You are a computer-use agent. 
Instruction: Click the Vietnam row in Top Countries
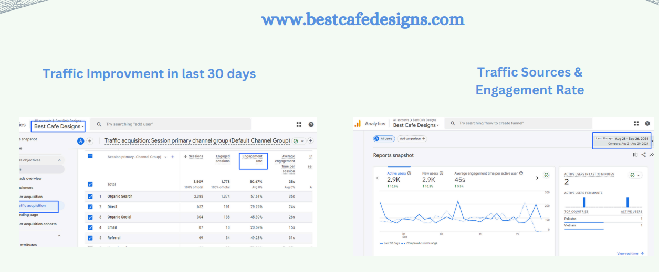[603, 225]
